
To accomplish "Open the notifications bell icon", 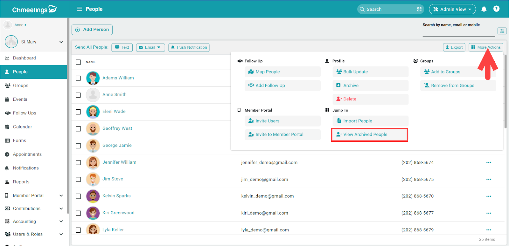I will tap(484, 9).
